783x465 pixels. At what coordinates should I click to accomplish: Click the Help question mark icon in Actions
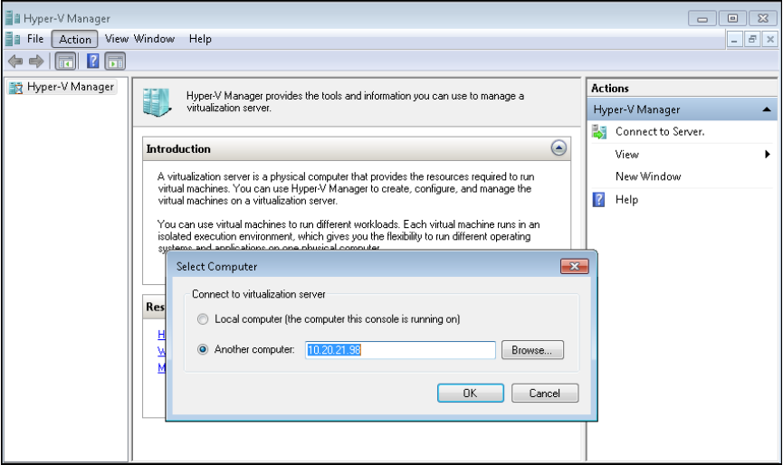[x=599, y=200]
